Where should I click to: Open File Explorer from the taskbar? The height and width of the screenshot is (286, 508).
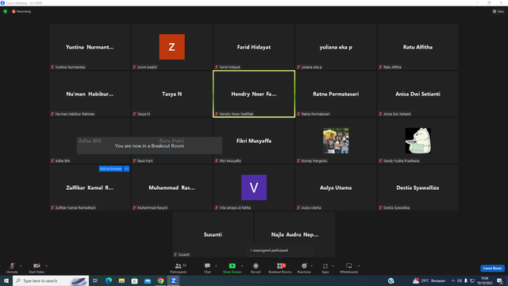tap(121, 280)
